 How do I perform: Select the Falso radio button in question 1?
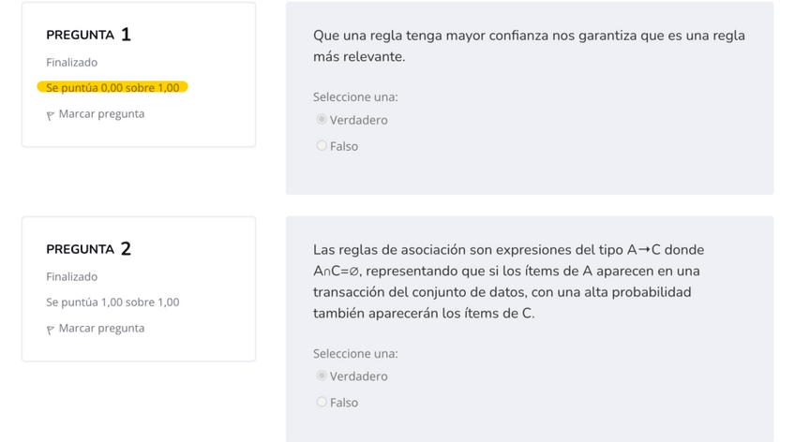[x=322, y=145]
